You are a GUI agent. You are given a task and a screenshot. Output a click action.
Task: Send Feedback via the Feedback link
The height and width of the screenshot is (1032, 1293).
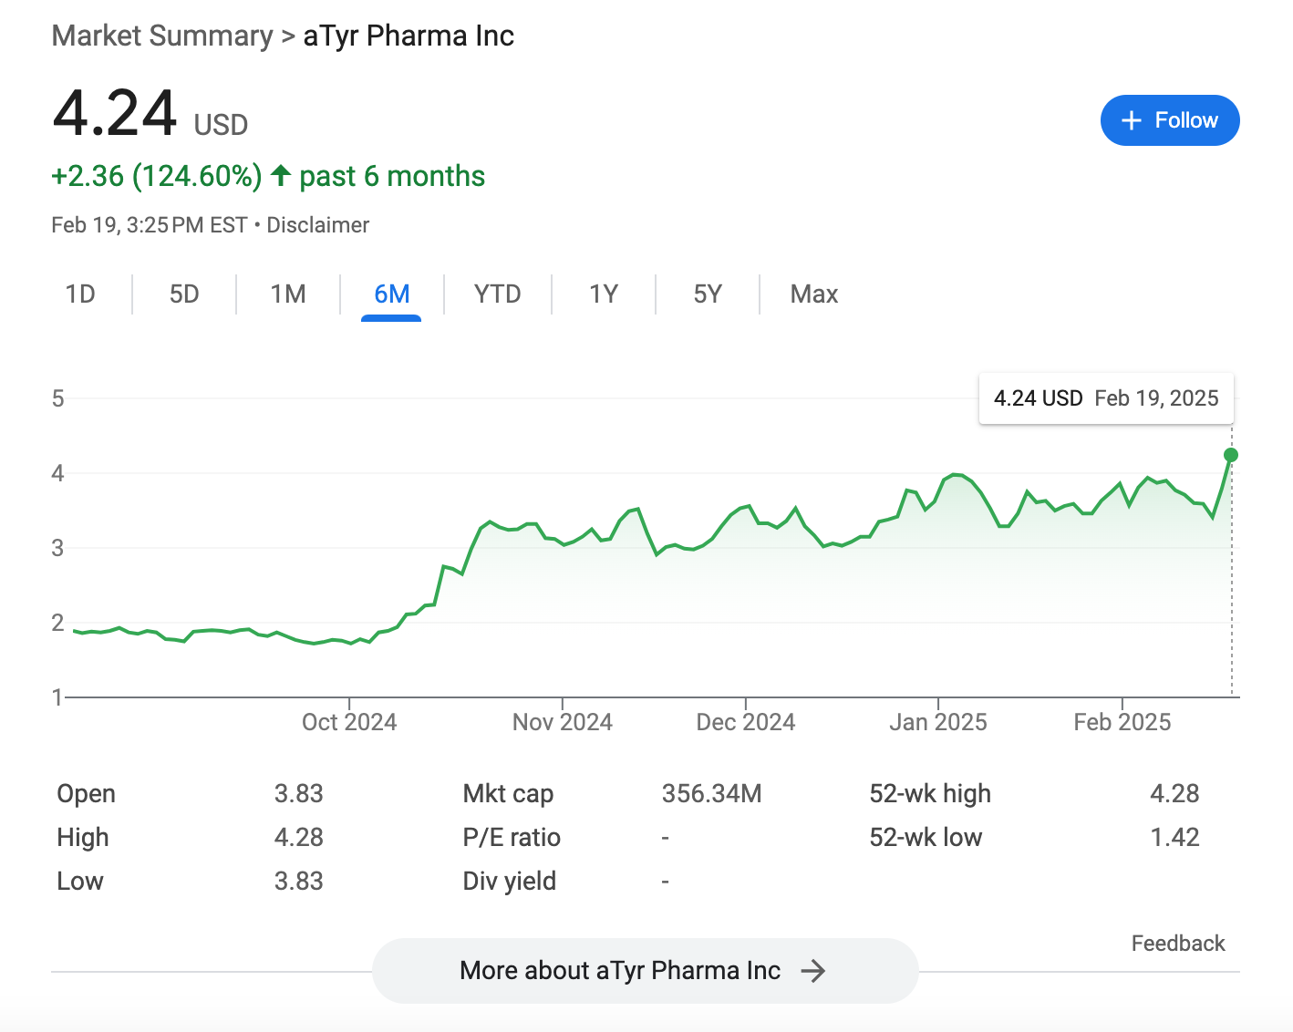[1177, 944]
